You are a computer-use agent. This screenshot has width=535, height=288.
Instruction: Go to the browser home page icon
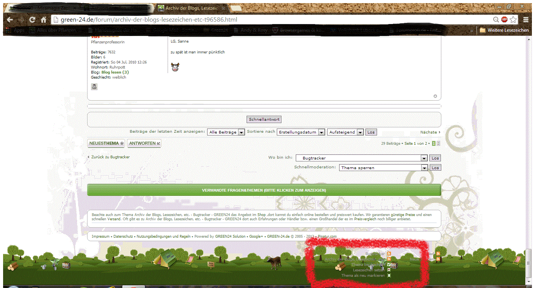44,20
